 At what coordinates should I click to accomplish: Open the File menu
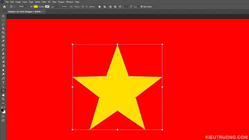pyautogui.click(x=7, y=2)
